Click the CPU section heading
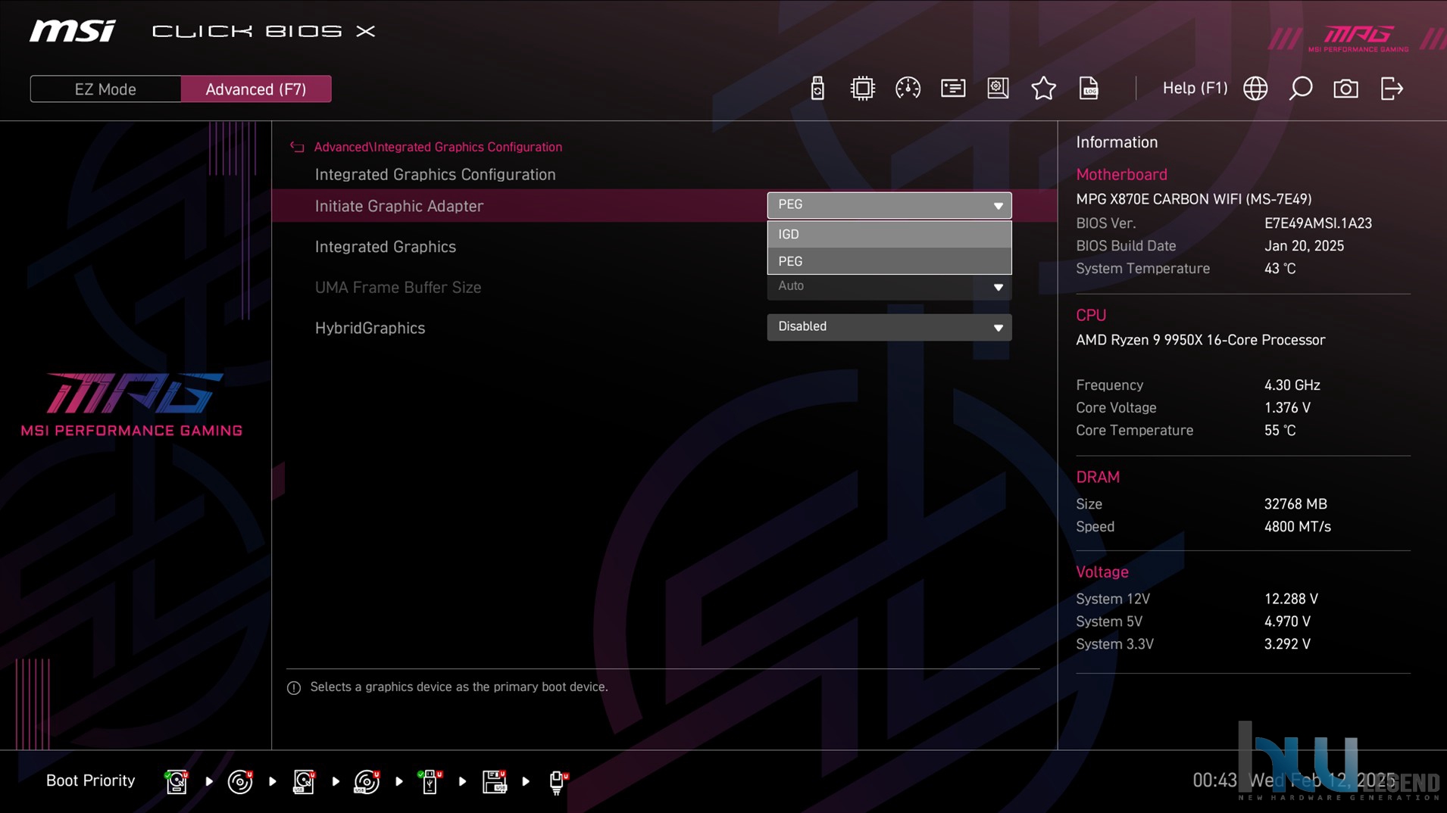Viewport: 1447px width, 813px height. click(x=1091, y=316)
